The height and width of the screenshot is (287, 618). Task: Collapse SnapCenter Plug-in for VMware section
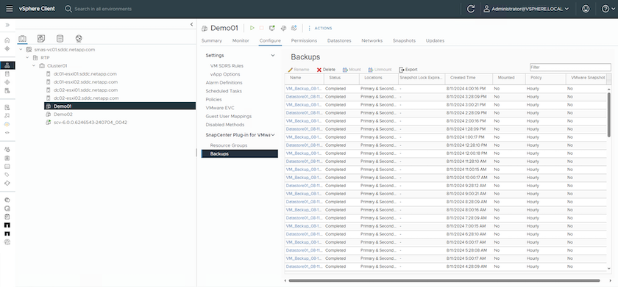coord(272,135)
